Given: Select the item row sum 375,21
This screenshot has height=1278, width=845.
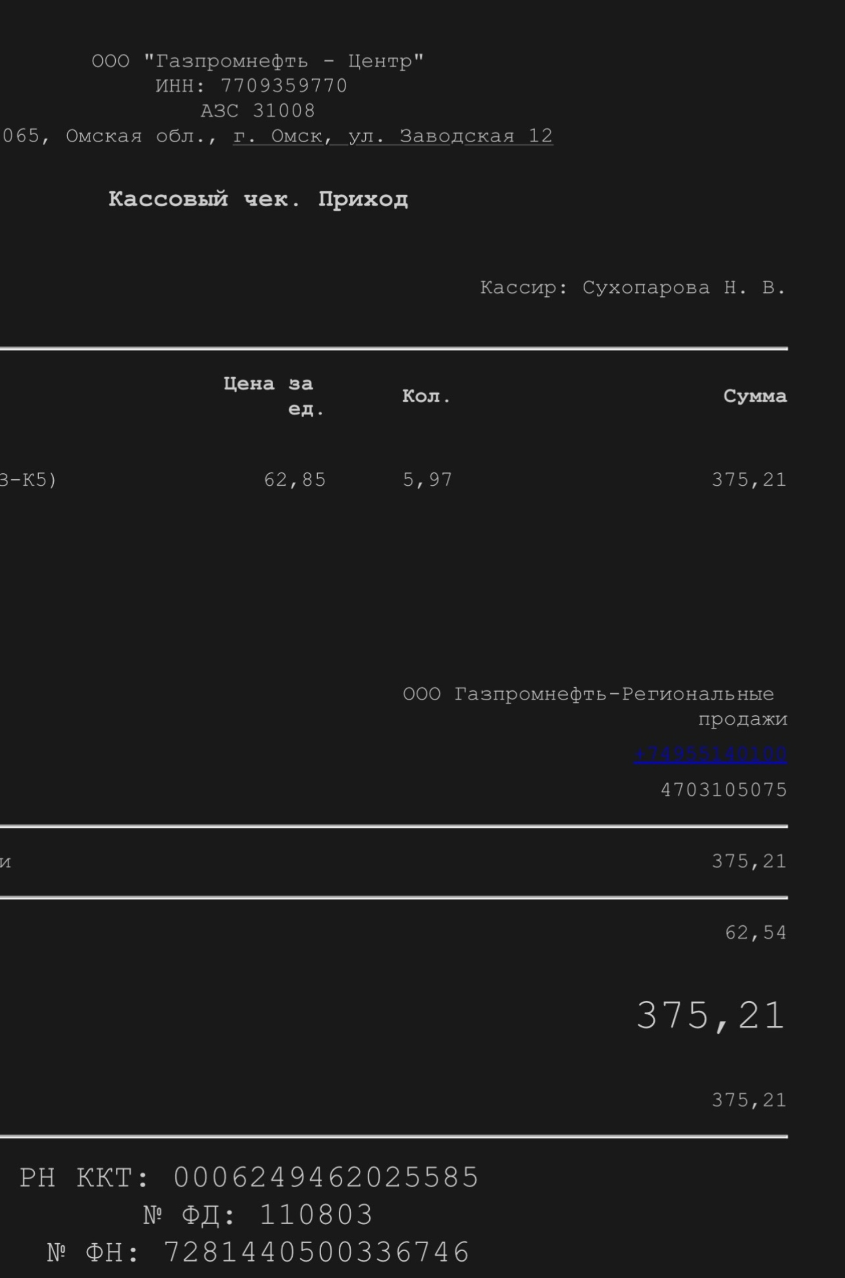Looking at the screenshot, I should (749, 480).
